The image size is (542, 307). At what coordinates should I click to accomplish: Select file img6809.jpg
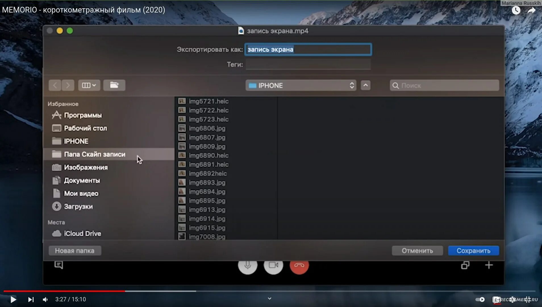click(207, 147)
